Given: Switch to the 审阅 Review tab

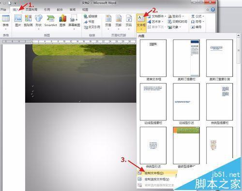Looking at the screenshot, I should [73, 10].
